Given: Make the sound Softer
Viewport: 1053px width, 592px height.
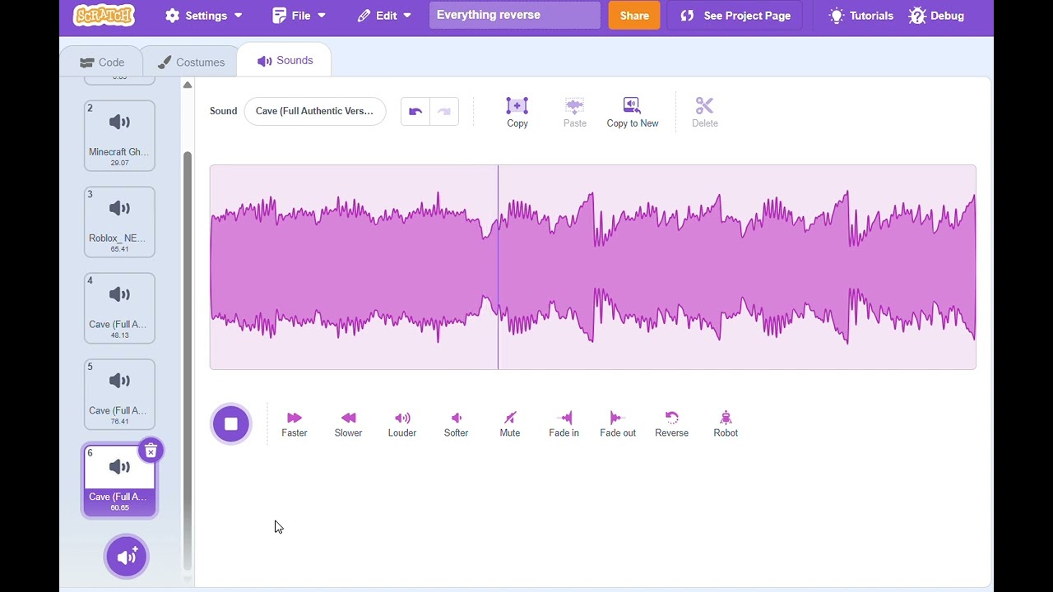Looking at the screenshot, I should pyautogui.click(x=456, y=424).
